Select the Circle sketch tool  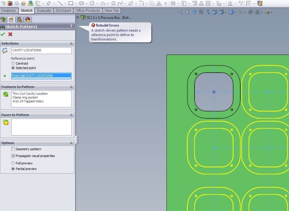tap(92, 3)
